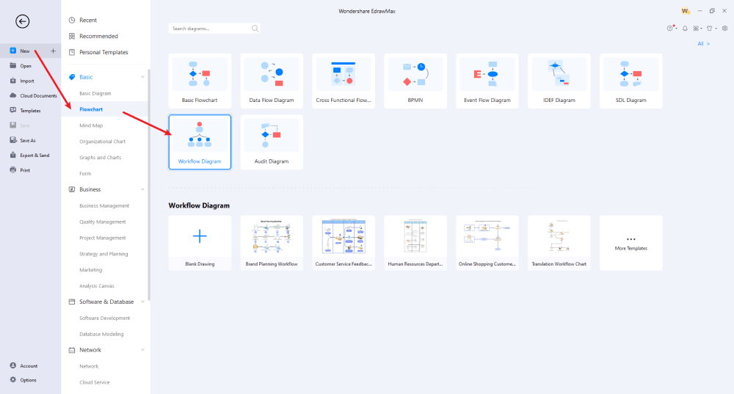Click Import in the left menu
Image resolution: width=734 pixels, height=394 pixels.
[x=27, y=81]
